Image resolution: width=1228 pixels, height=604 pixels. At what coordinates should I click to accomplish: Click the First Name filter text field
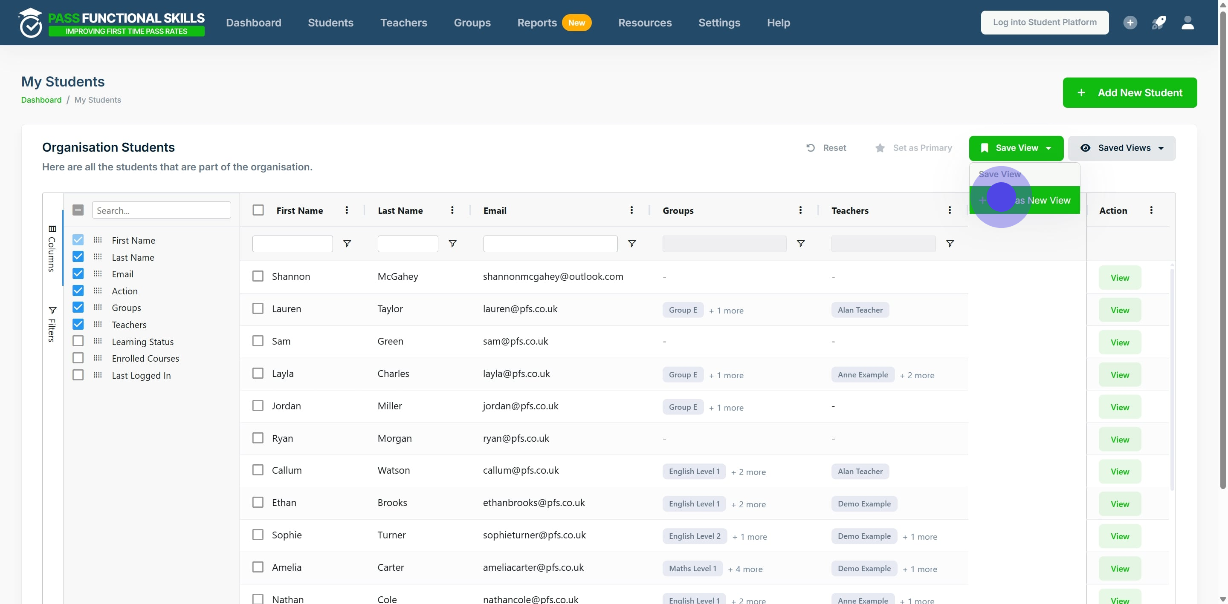coord(292,243)
